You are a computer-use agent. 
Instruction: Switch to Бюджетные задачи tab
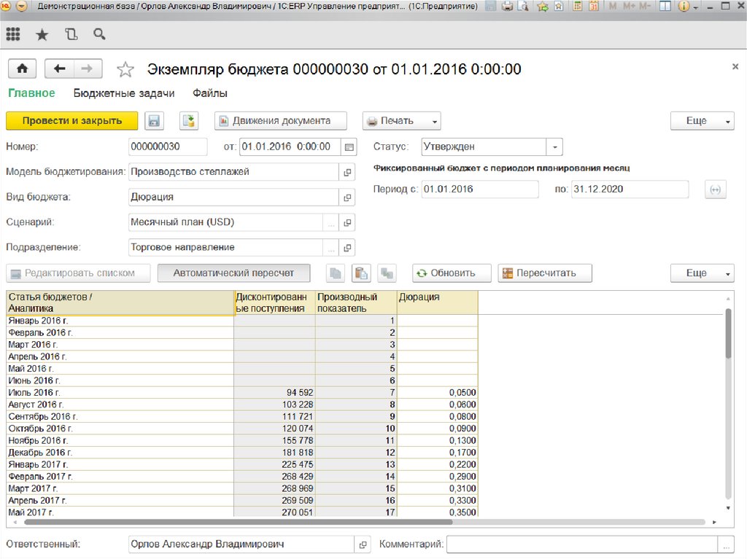[x=124, y=93]
